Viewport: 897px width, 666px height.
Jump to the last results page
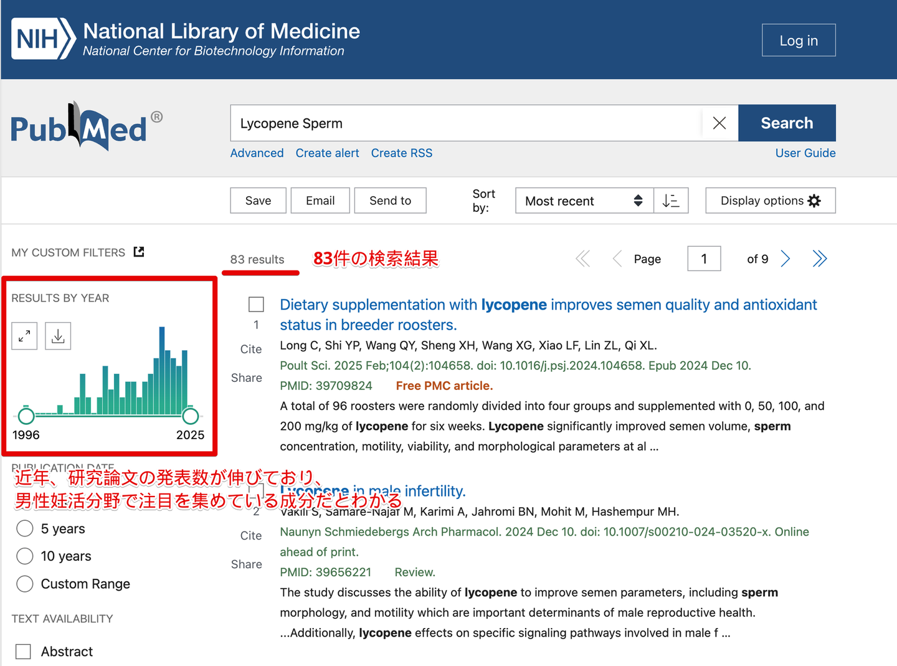tap(820, 259)
